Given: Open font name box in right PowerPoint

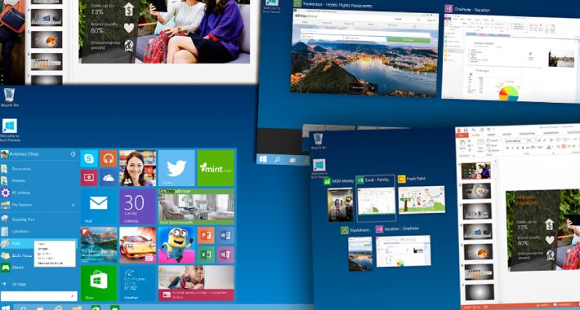Looking at the screenshot, I should point(515,141).
